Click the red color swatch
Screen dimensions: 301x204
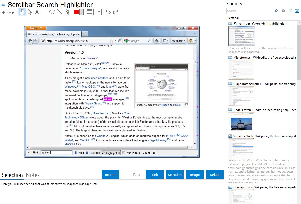click(x=77, y=12)
